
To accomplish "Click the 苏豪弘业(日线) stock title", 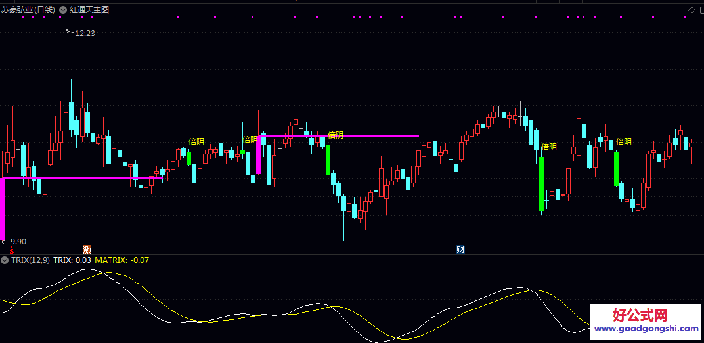I will coord(28,9).
